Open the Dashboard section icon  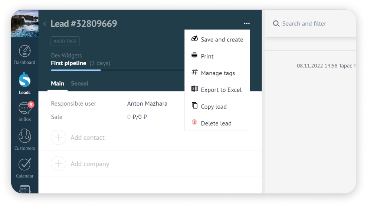pyautogui.click(x=24, y=51)
